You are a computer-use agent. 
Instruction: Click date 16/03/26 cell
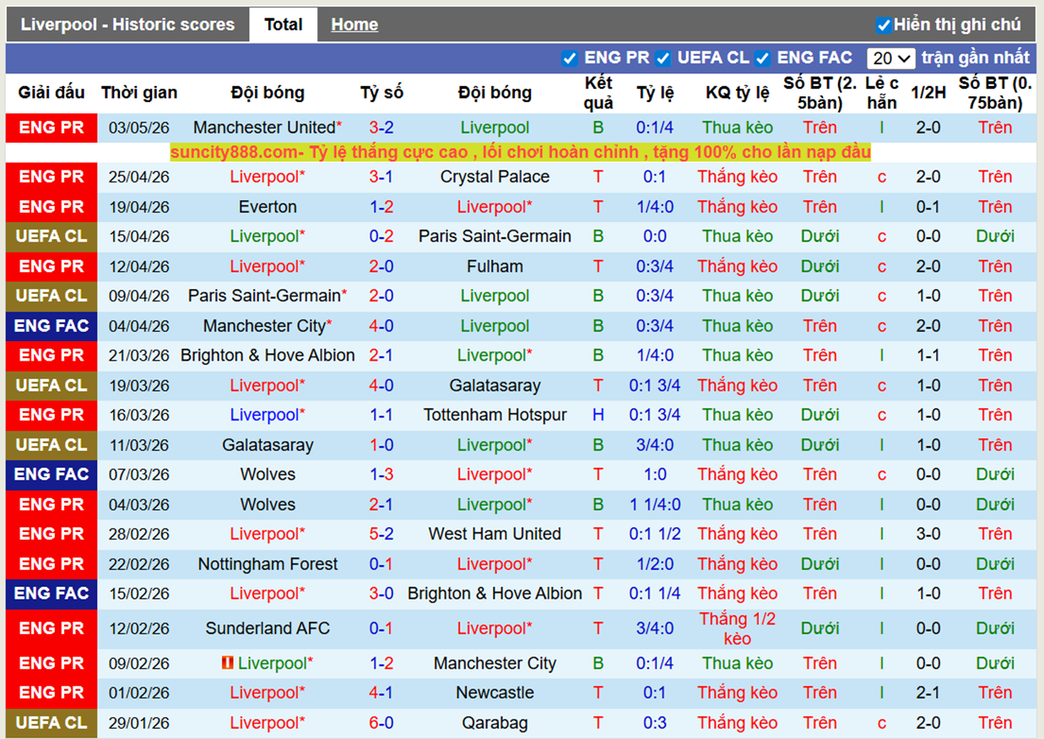click(x=139, y=415)
